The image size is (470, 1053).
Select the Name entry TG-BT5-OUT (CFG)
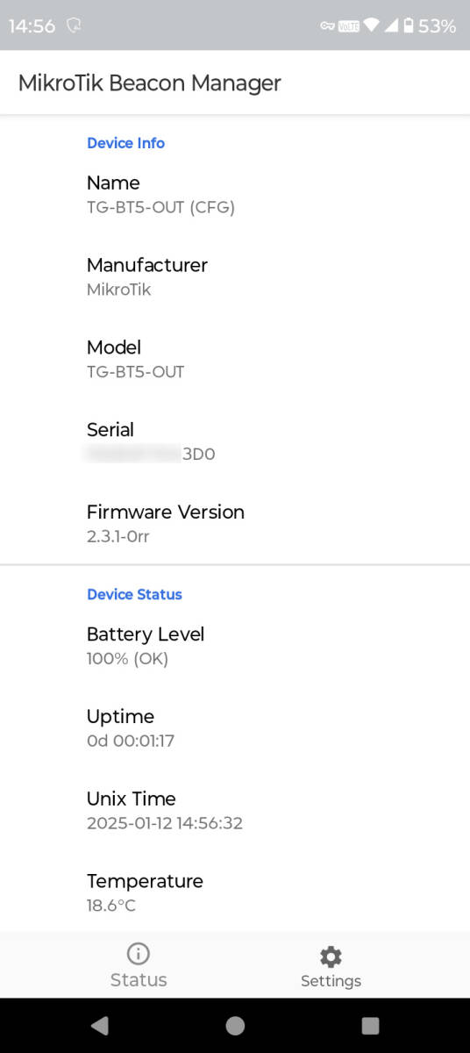235,195
